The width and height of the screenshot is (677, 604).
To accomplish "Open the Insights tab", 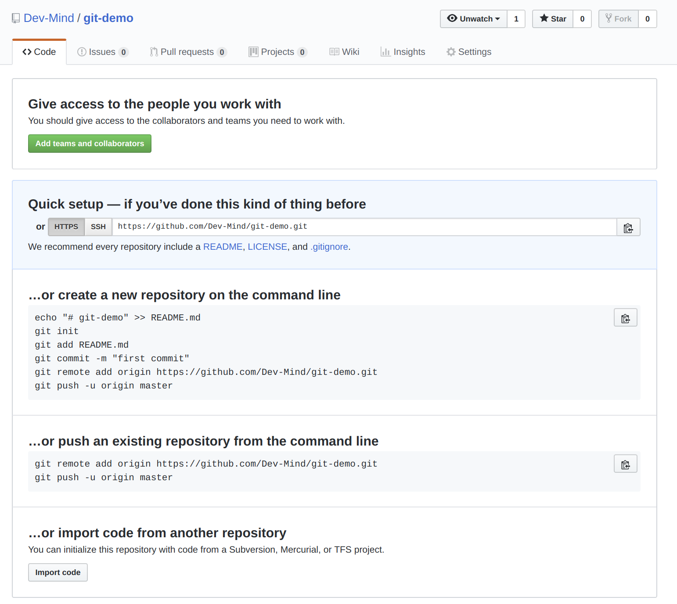I will click(403, 52).
